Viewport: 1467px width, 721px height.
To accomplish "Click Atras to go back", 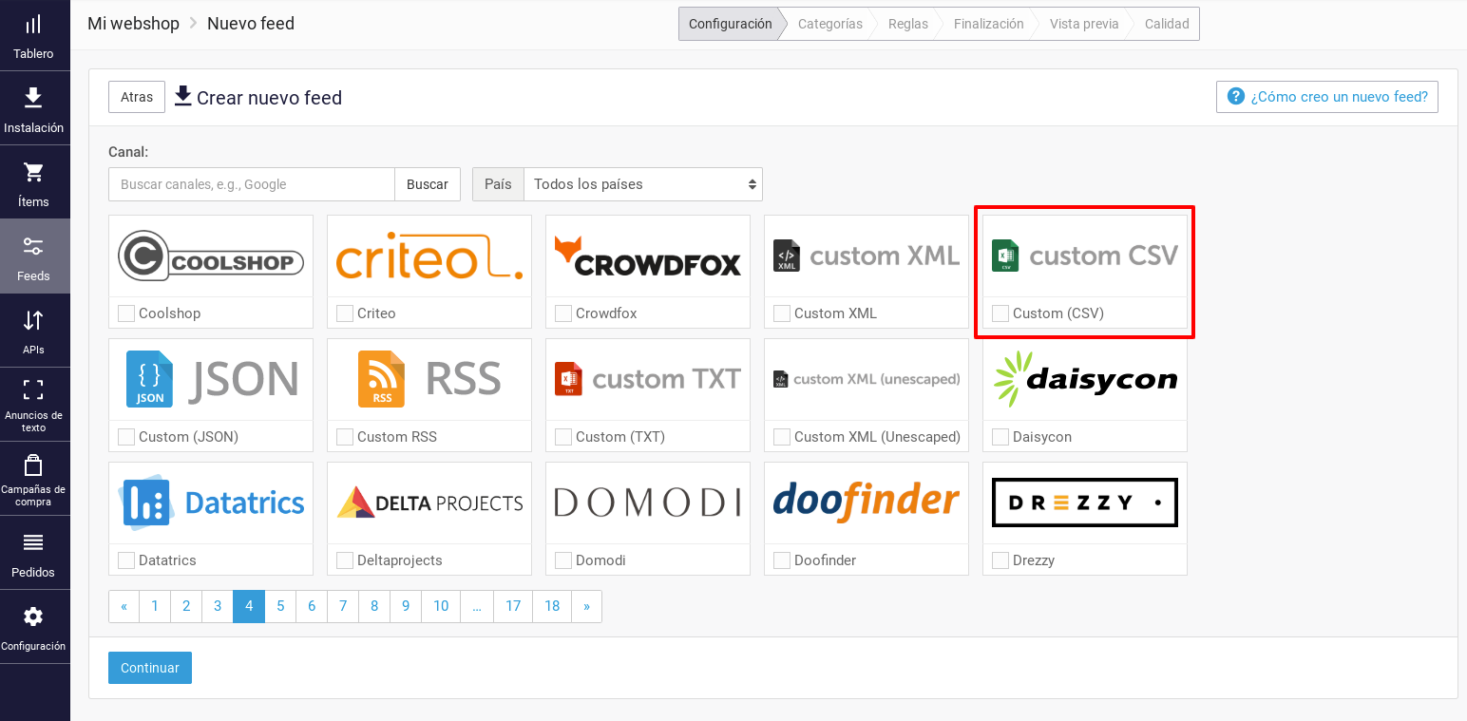I will coord(136,96).
